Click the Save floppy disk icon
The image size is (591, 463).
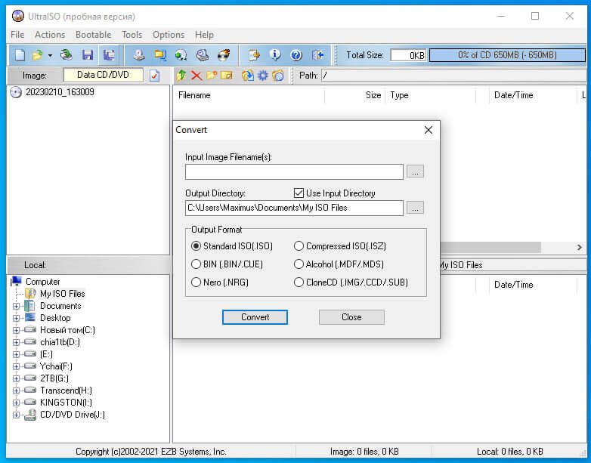pos(88,55)
